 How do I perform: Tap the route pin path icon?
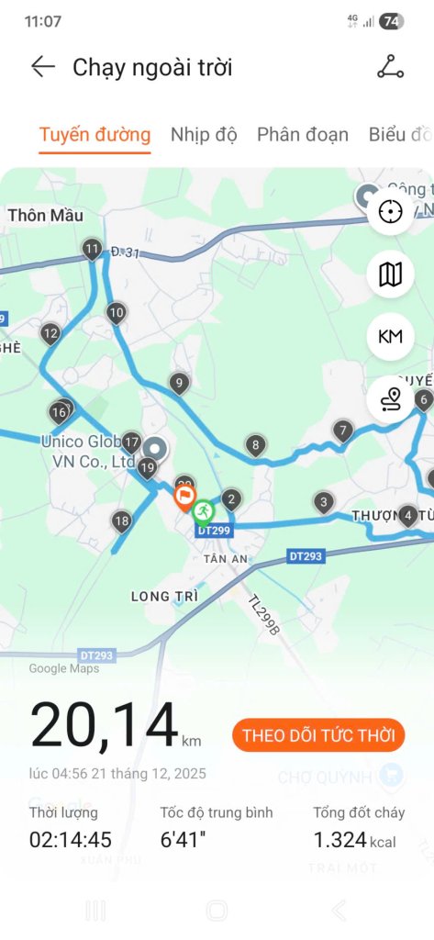coord(391,399)
